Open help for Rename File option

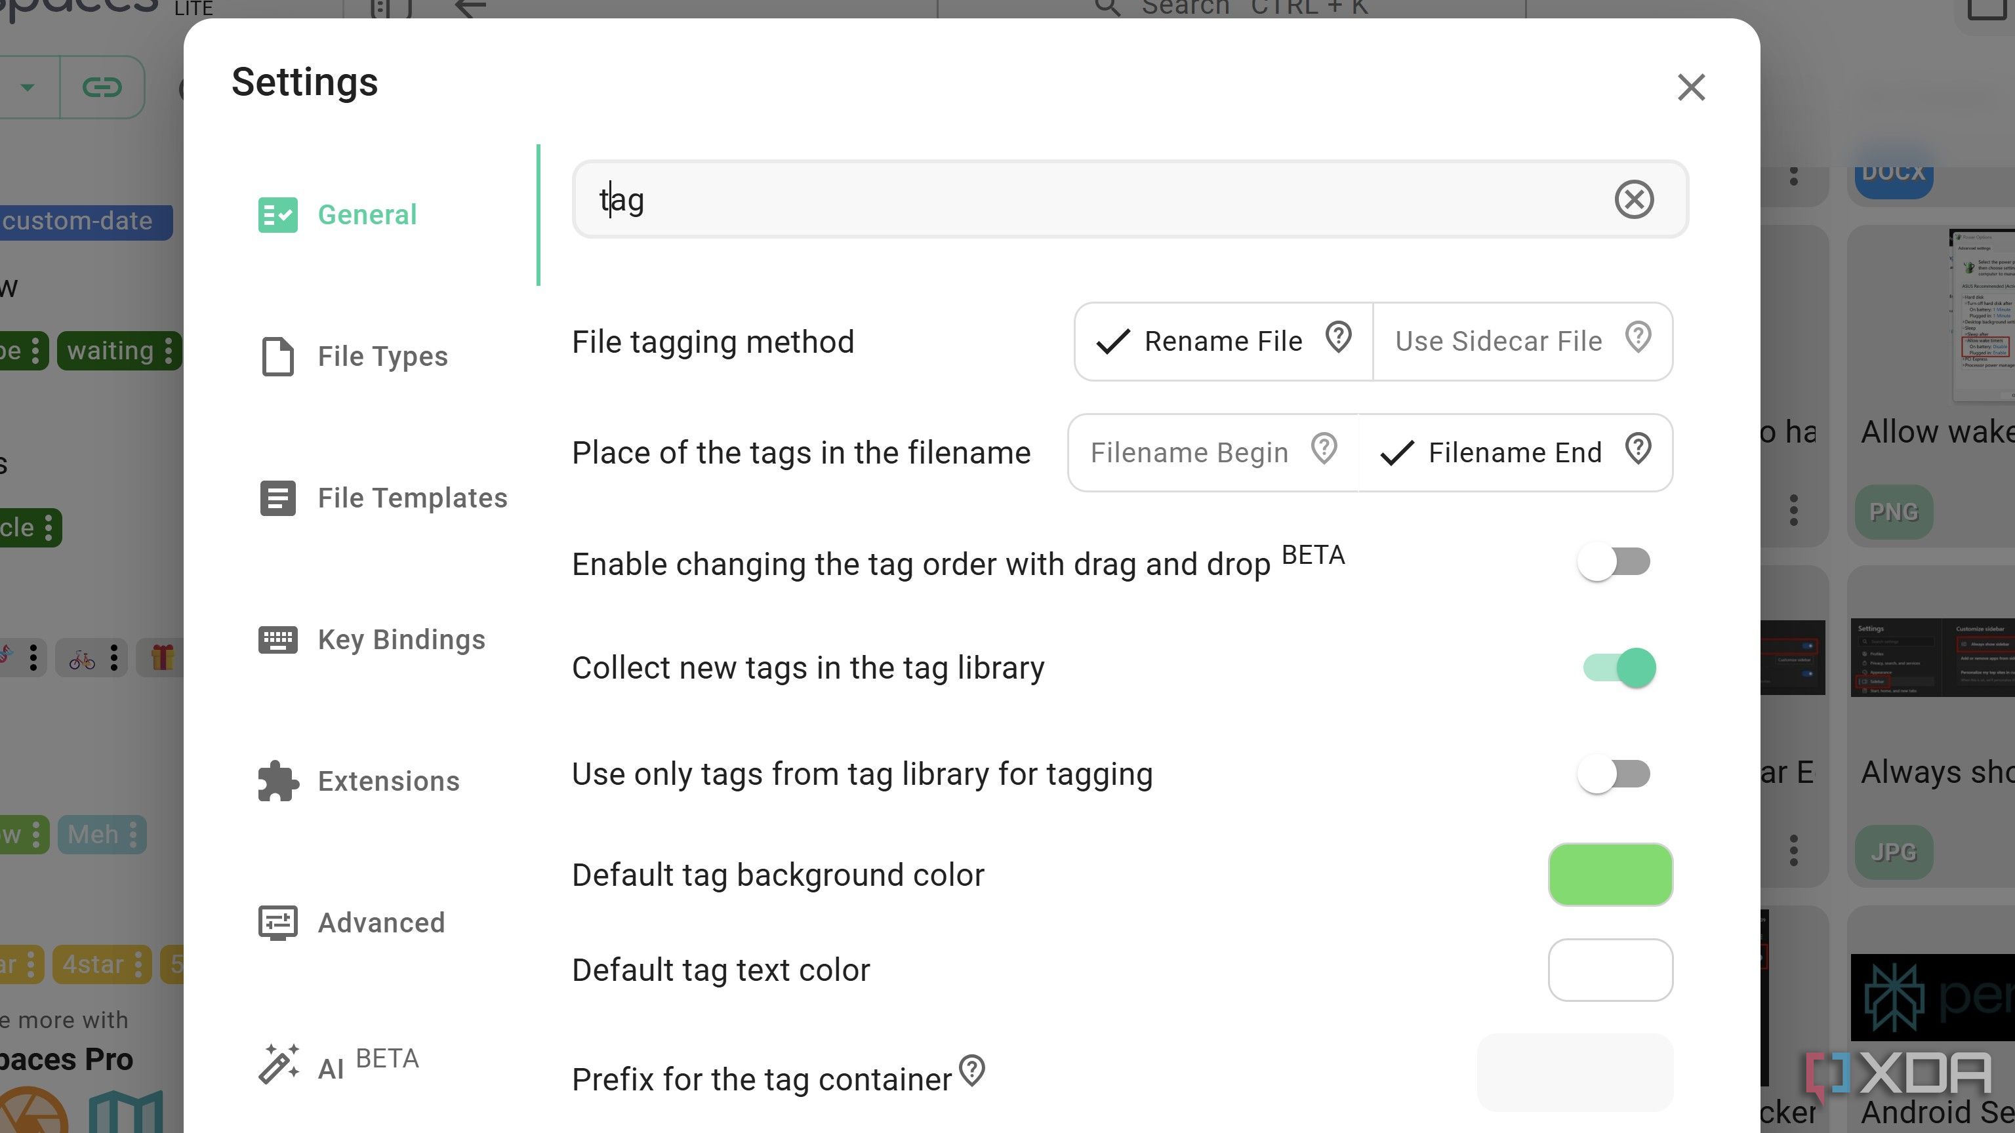[x=1338, y=338]
